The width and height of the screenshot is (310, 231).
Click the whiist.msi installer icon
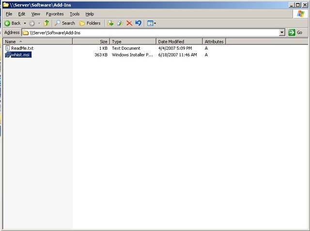(8, 55)
